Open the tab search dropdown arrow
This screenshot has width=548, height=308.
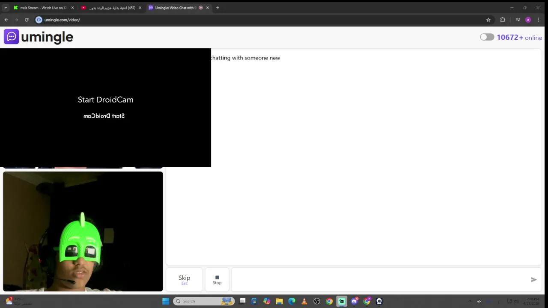point(6,8)
